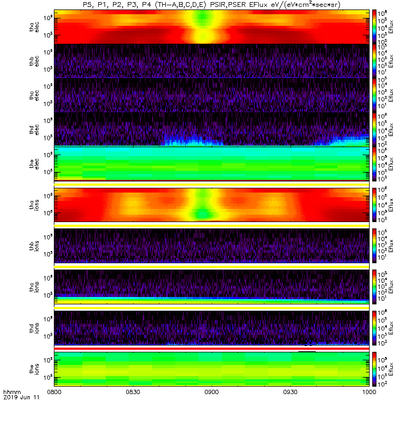Click the 'tha ions' panel label
Viewport: 396px width, 422px height.
click(x=34, y=205)
